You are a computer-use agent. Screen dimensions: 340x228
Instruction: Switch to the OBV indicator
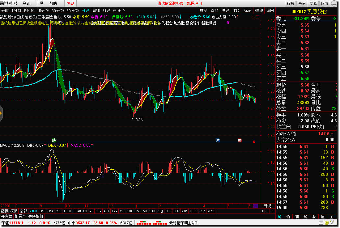point(98,211)
